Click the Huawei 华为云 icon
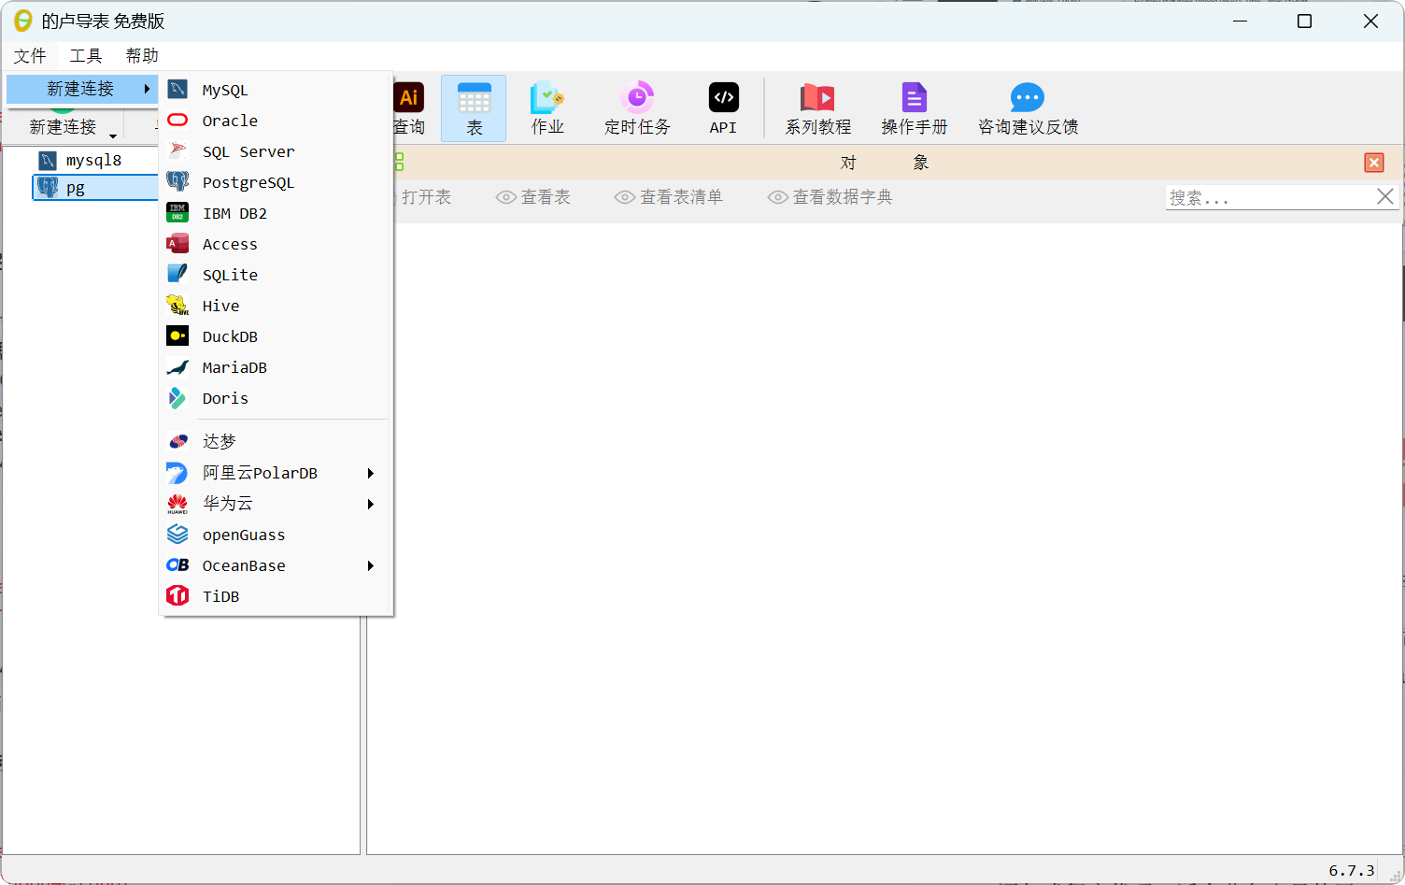The height and width of the screenshot is (885, 1405). (x=177, y=504)
